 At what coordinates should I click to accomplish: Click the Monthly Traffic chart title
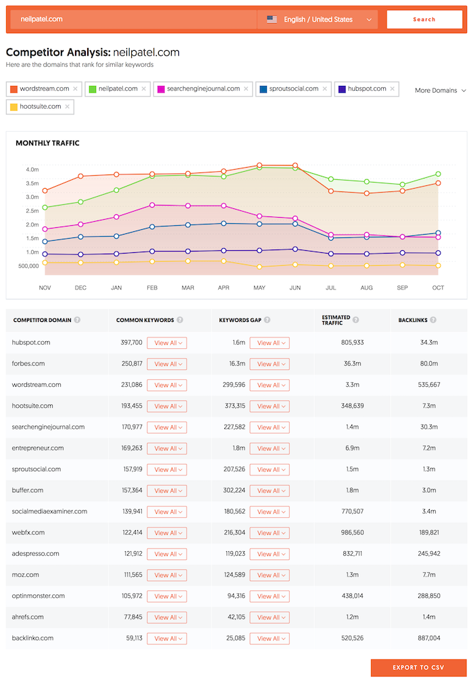(47, 143)
